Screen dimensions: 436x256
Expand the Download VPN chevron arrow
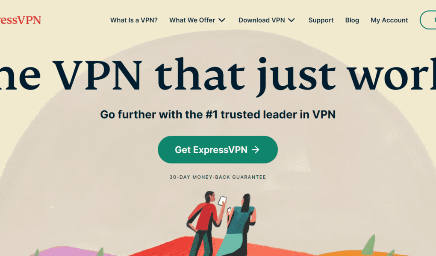tap(292, 20)
